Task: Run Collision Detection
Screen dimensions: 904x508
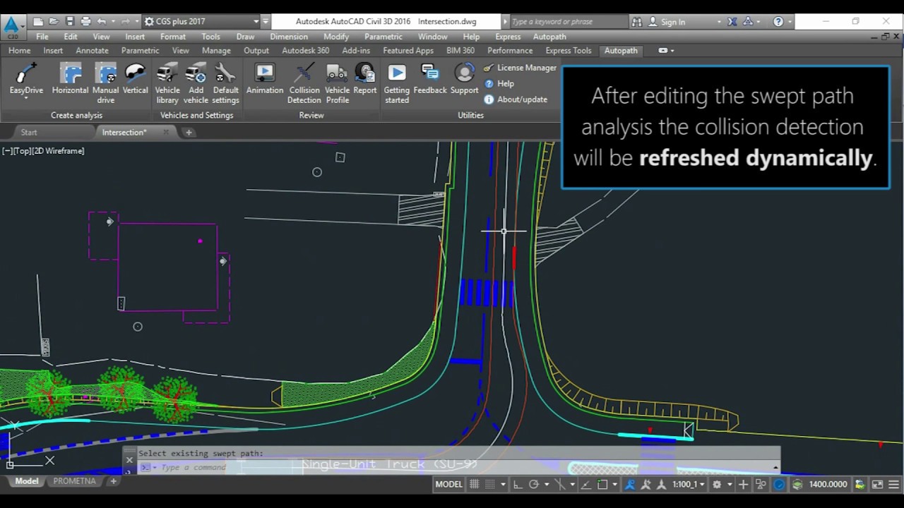Action: (x=304, y=83)
